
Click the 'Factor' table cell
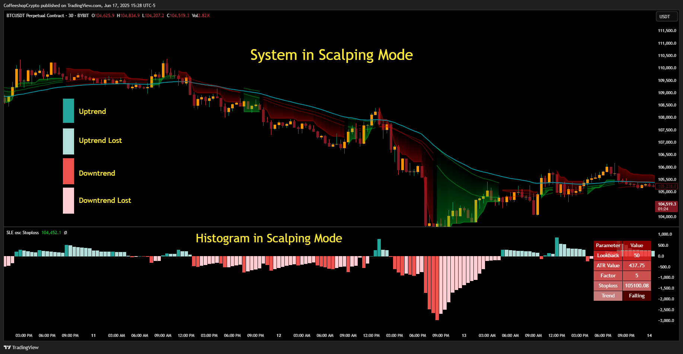click(608, 275)
